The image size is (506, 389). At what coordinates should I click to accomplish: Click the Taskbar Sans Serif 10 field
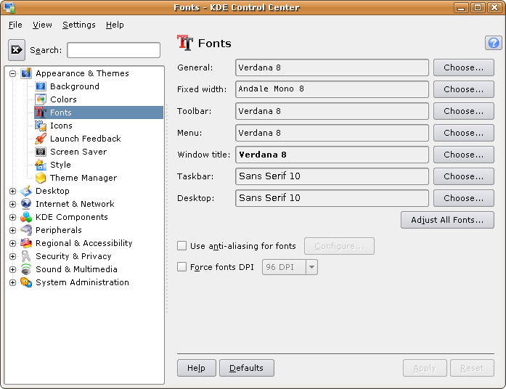(332, 176)
